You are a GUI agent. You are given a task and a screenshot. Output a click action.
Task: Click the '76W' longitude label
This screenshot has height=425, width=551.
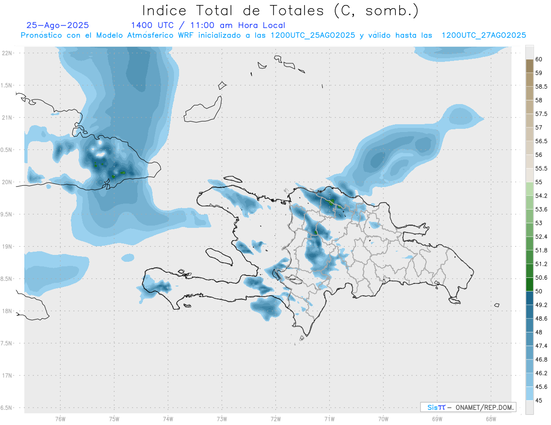point(60,419)
